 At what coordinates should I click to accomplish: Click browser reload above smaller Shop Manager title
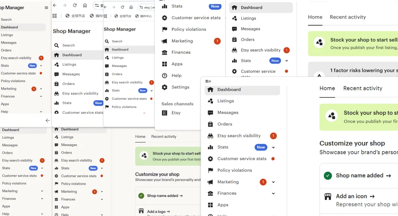(x=122, y=7)
